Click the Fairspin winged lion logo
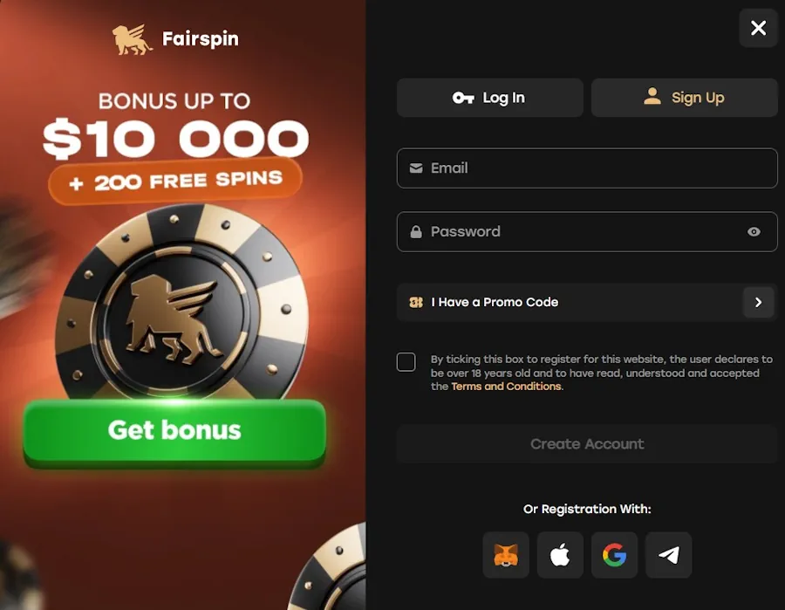Screen dimensions: 785x610 click(133, 39)
